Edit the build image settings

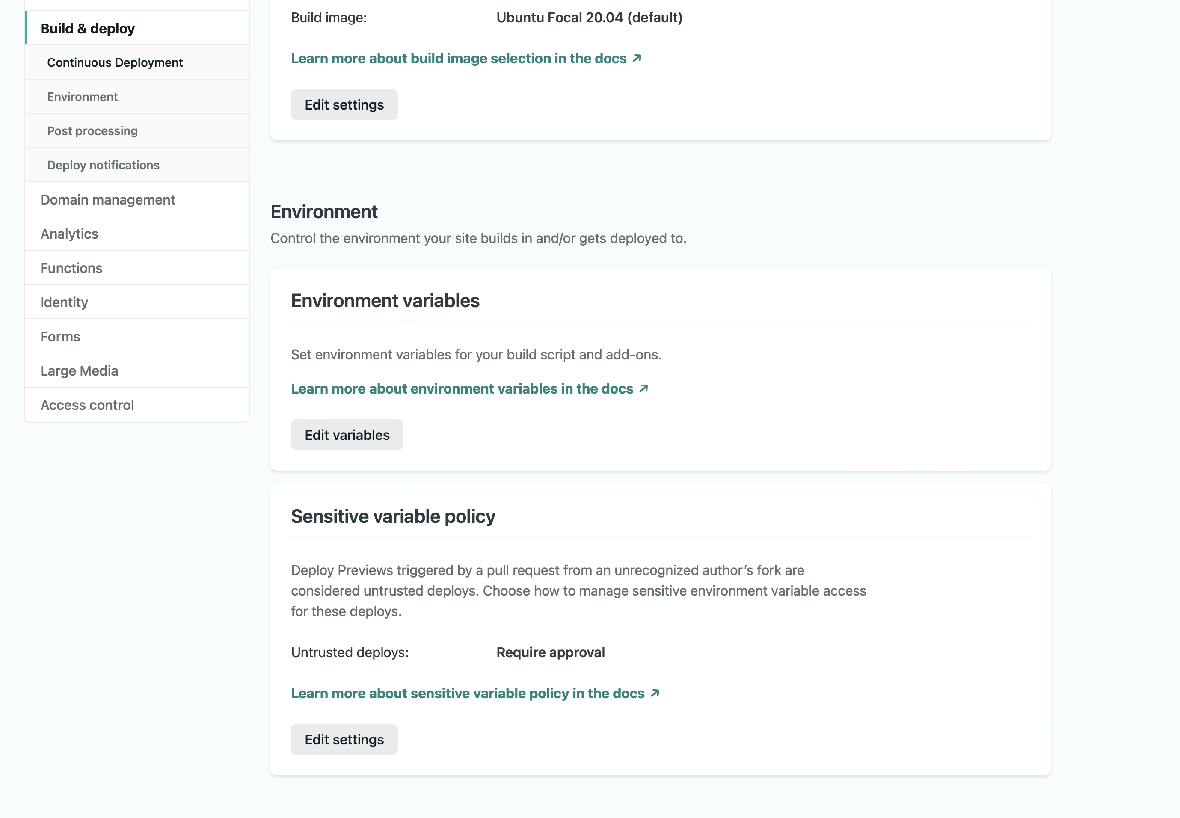pyautogui.click(x=344, y=104)
